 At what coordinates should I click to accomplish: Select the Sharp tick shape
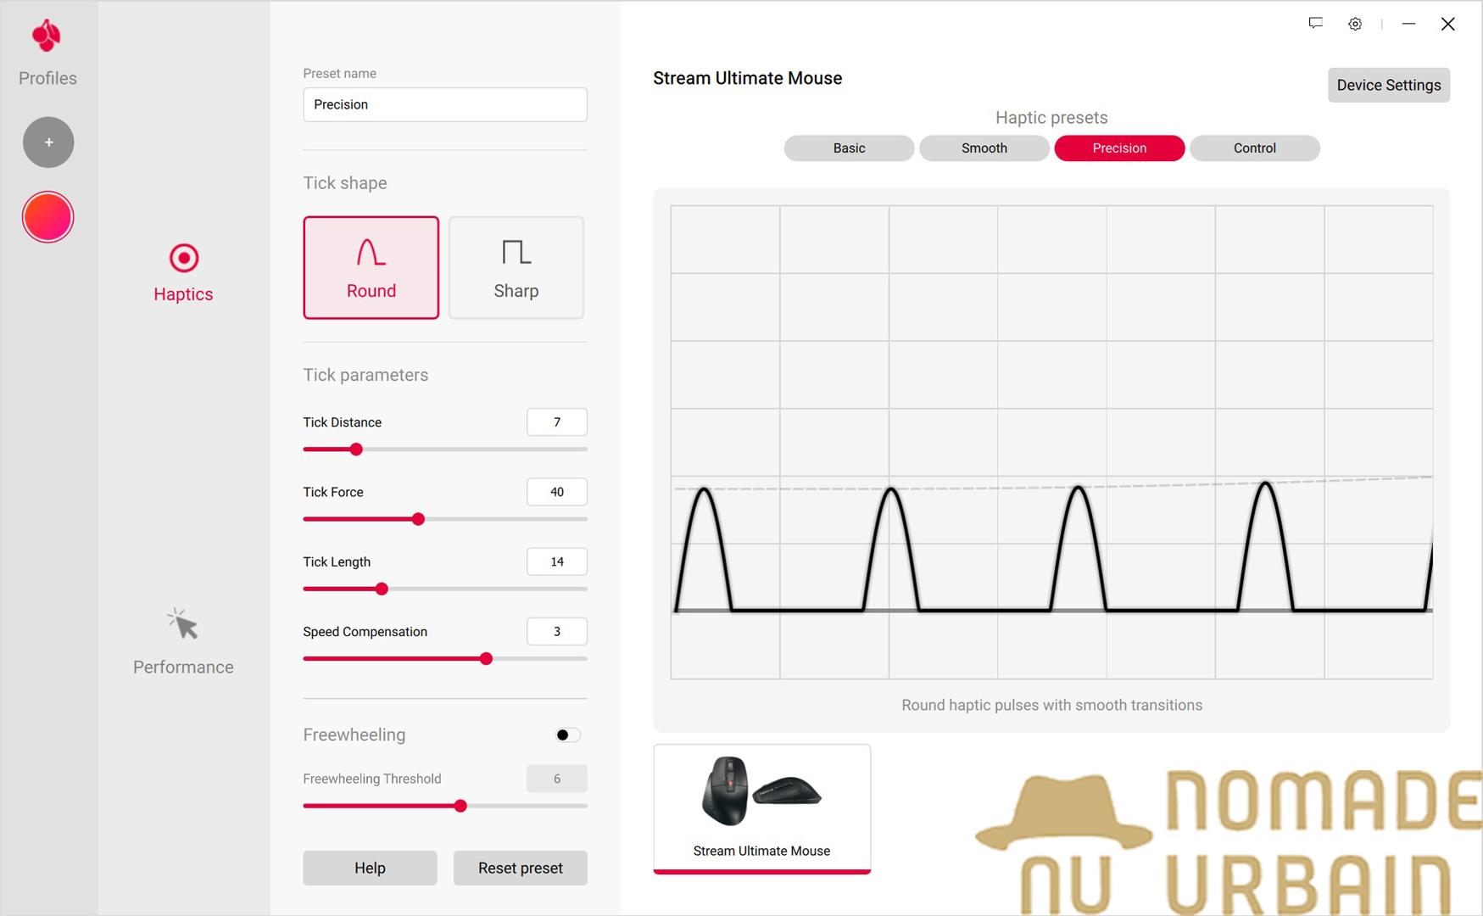point(516,268)
